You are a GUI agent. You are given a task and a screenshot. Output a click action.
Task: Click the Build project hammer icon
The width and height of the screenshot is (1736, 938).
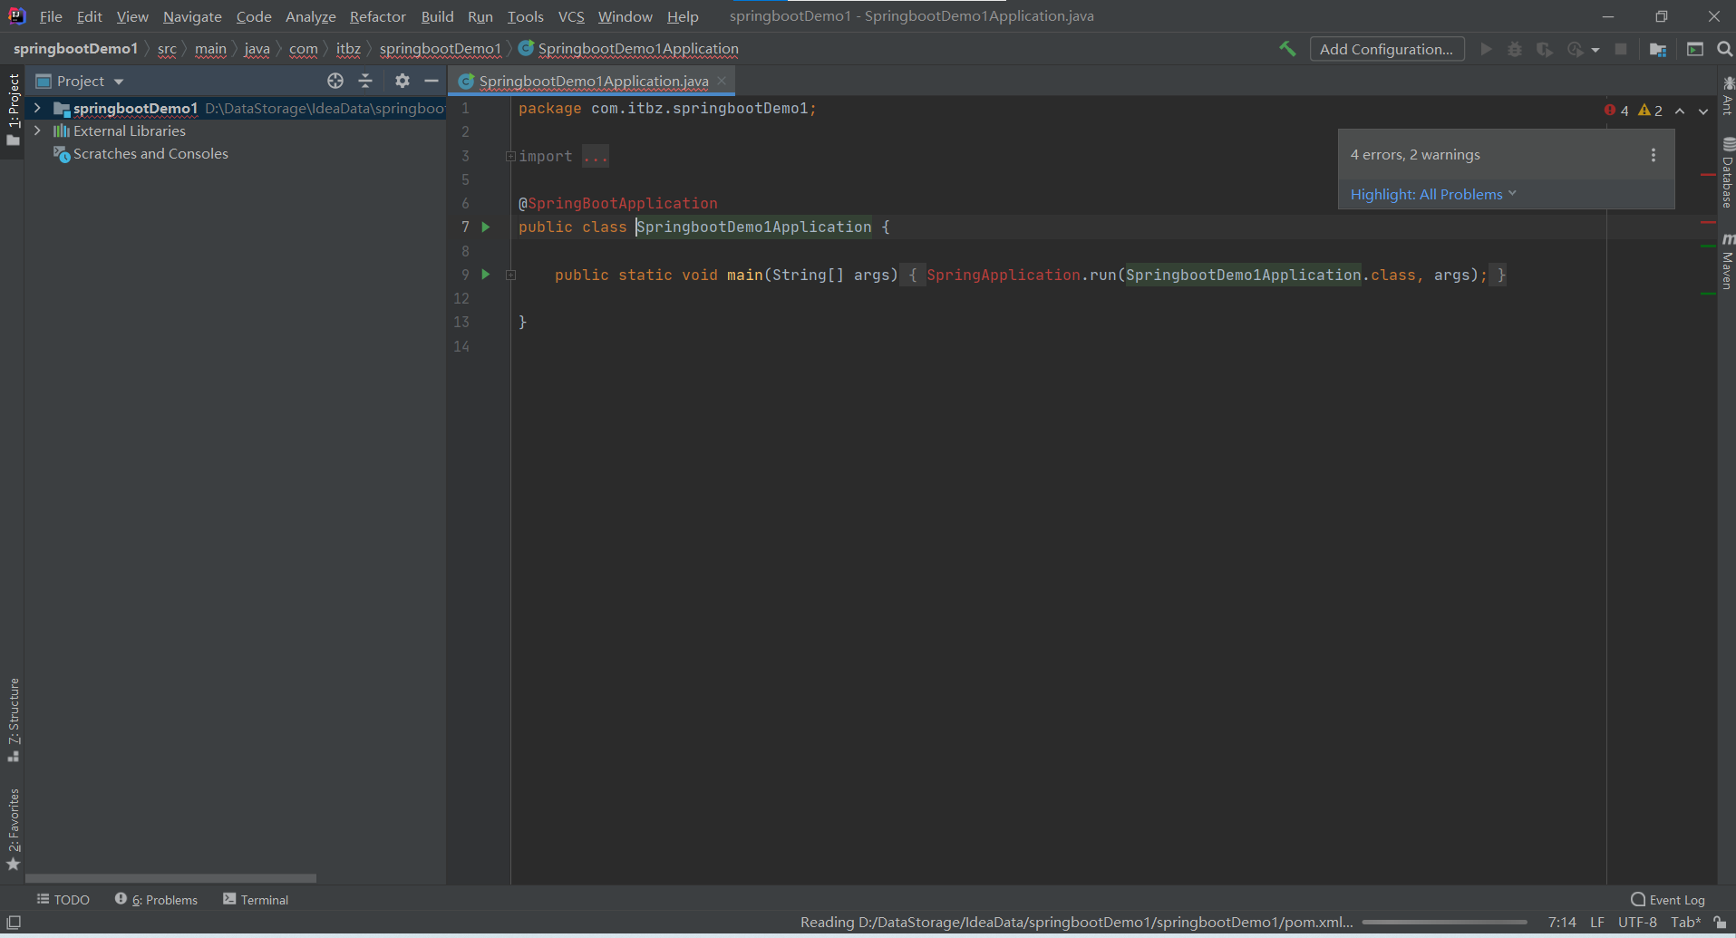(x=1287, y=49)
